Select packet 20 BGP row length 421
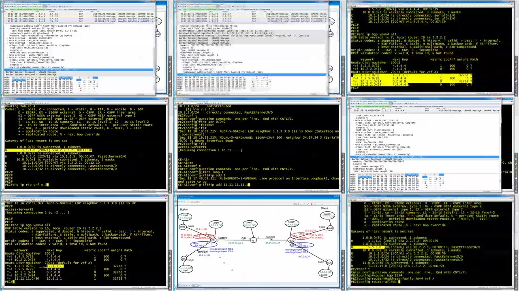The width and height of the screenshot is (519, 291). [425, 110]
